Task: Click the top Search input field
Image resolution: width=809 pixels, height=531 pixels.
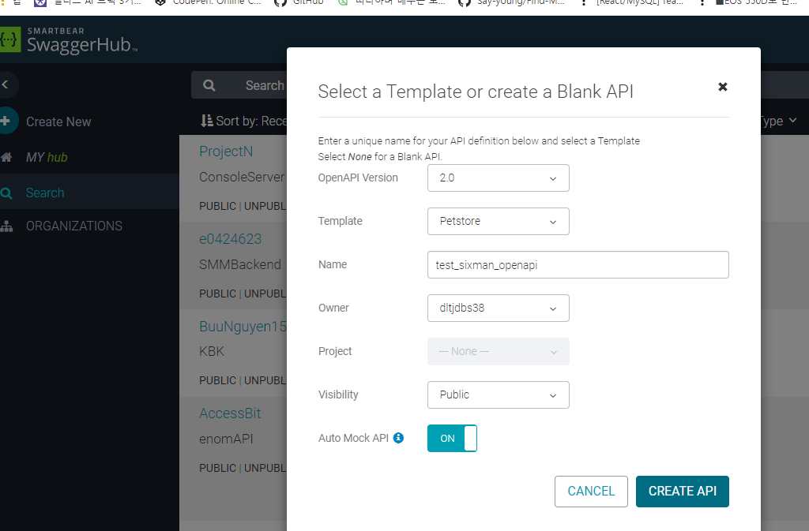Action: point(265,85)
